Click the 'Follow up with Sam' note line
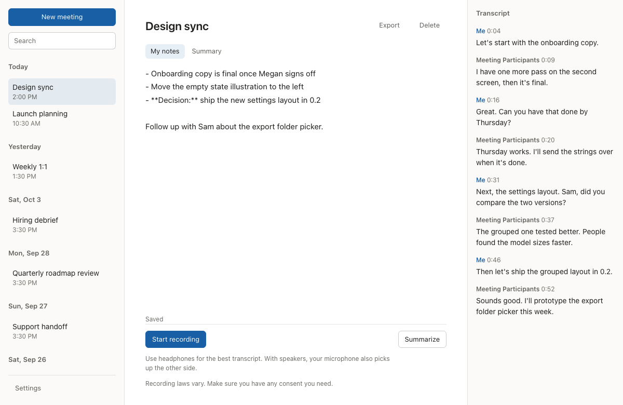The height and width of the screenshot is (405, 623). click(234, 127)
